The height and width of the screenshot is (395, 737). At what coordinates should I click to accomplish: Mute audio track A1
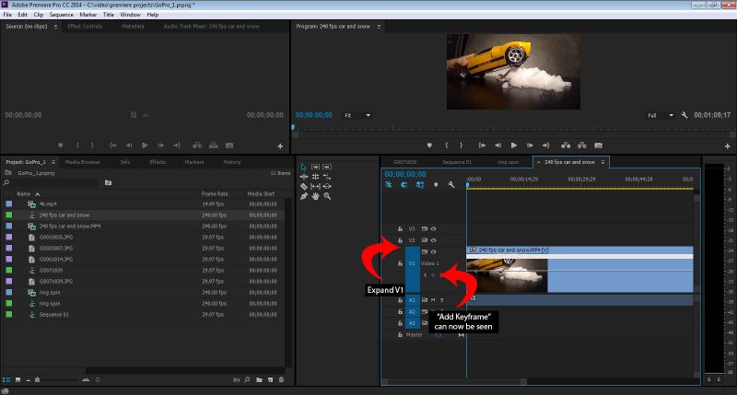point(431,300)
